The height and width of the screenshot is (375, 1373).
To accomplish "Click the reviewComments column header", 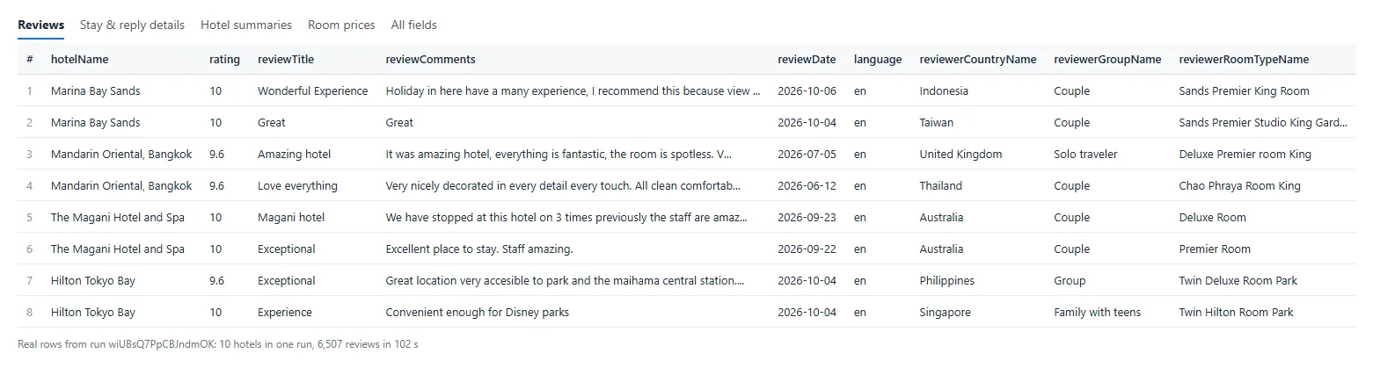I will pos(430,60).
